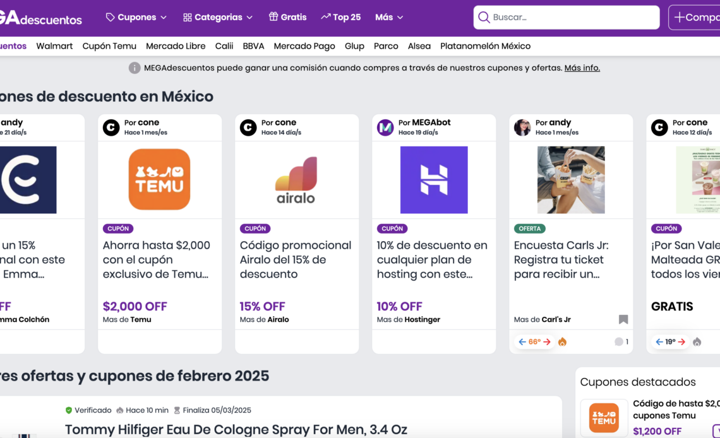Click the Verificado shield badge
The width and height of the screenshot is (720, 438).
pyautogui.click(x=69, y=410)
